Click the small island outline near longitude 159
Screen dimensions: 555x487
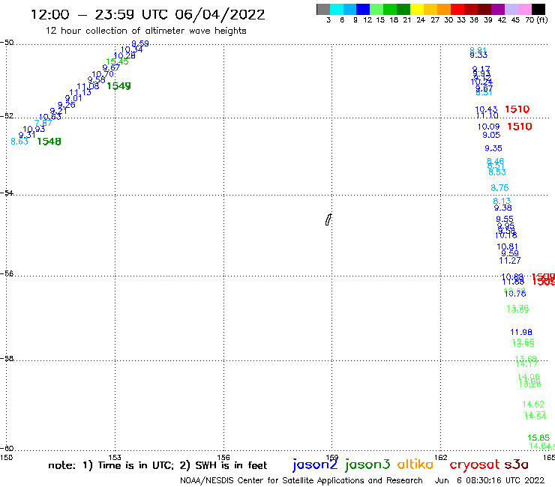(x=328, y=220)
